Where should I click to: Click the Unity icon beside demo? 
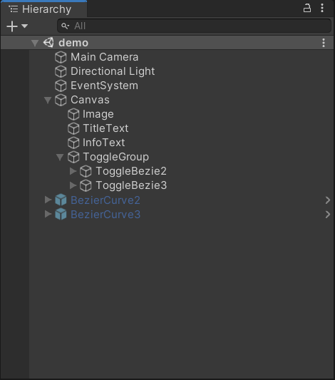click(48, 43)
